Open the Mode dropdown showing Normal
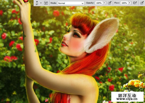The height and width of the screenshot is (103, 145). click(71, 3)
